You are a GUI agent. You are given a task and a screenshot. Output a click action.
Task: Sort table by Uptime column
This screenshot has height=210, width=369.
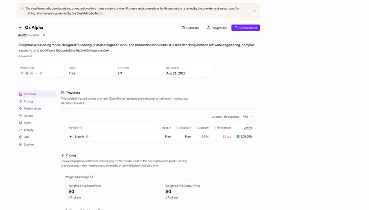[246, 128]
